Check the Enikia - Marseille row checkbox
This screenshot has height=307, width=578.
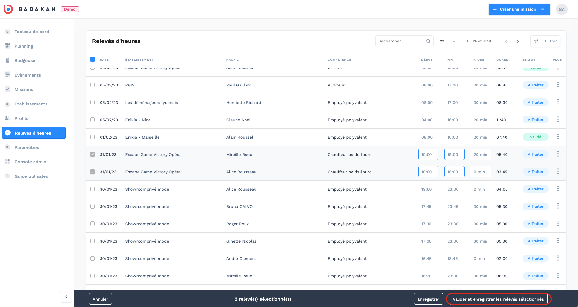point(92,137)
